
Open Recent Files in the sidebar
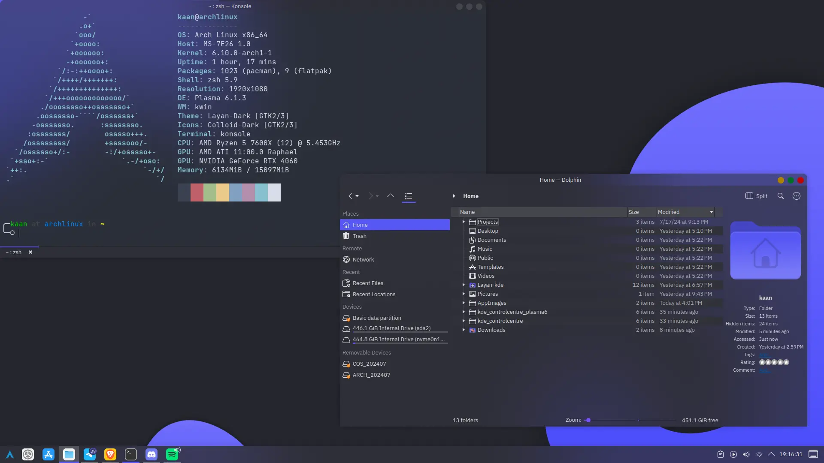[395, 283]
